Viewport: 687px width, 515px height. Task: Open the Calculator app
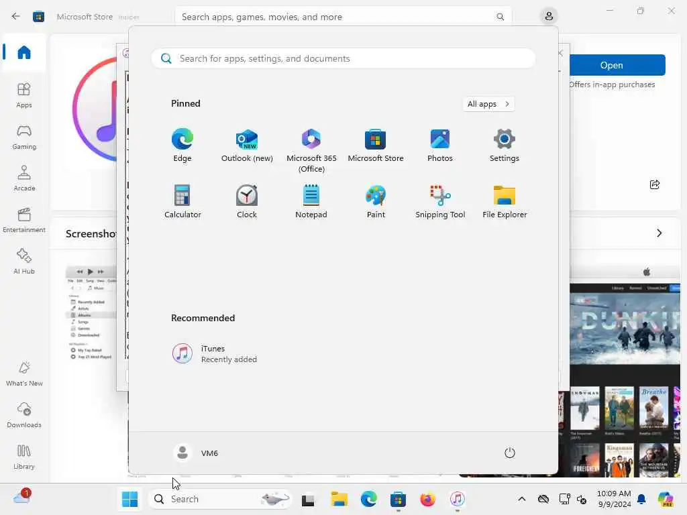pos(182,202)
